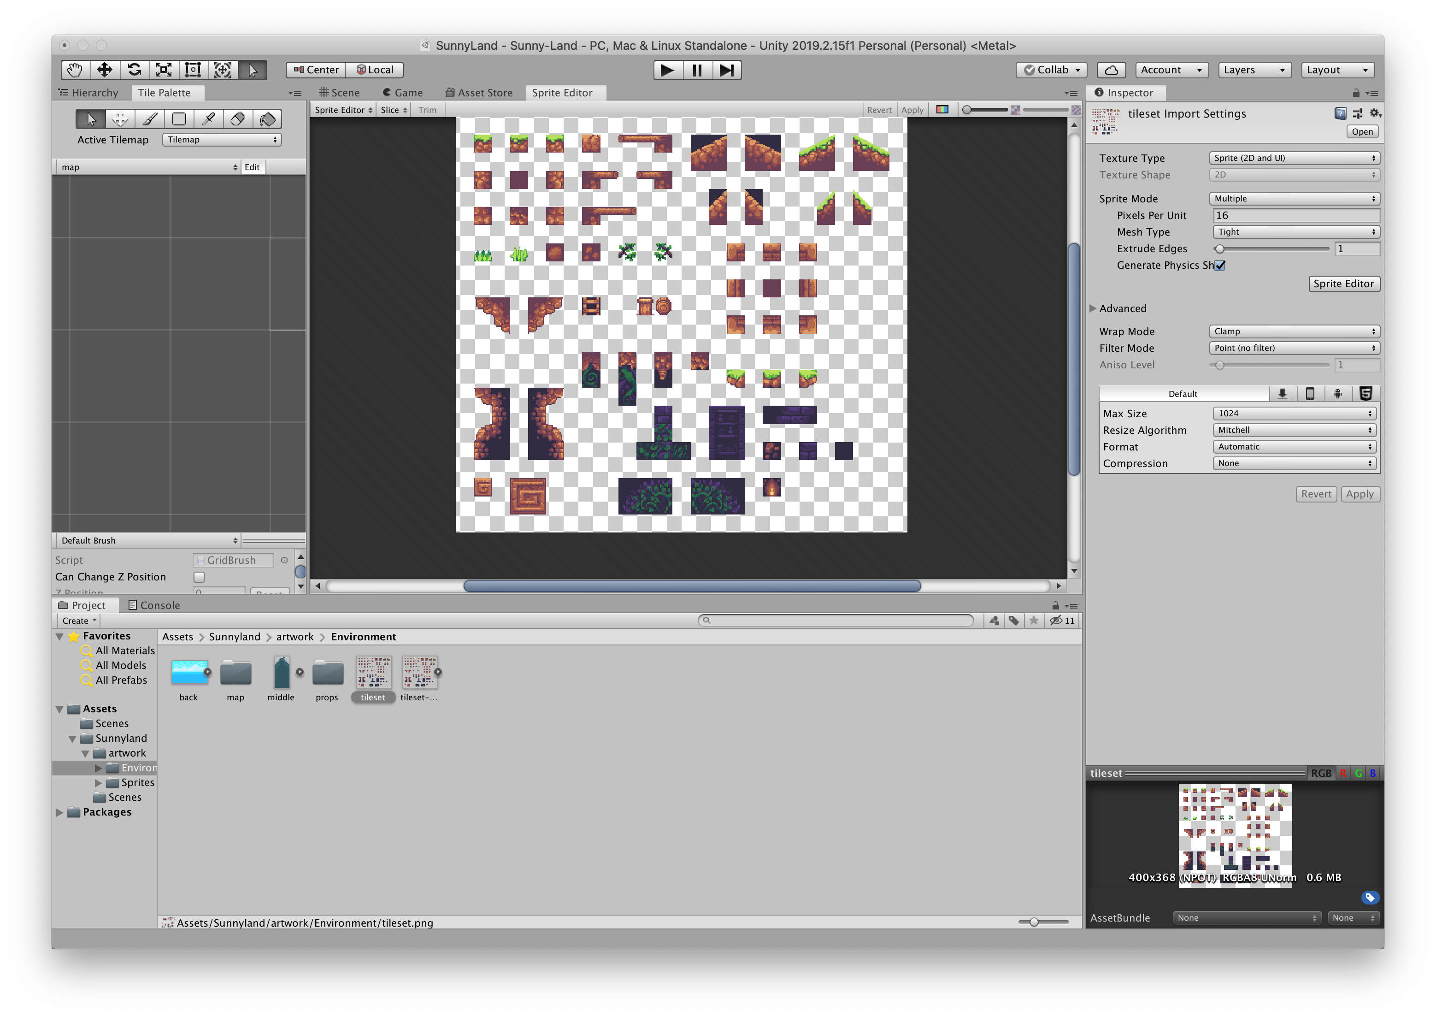Toggle red channel in preview

tap(1343, 773)
